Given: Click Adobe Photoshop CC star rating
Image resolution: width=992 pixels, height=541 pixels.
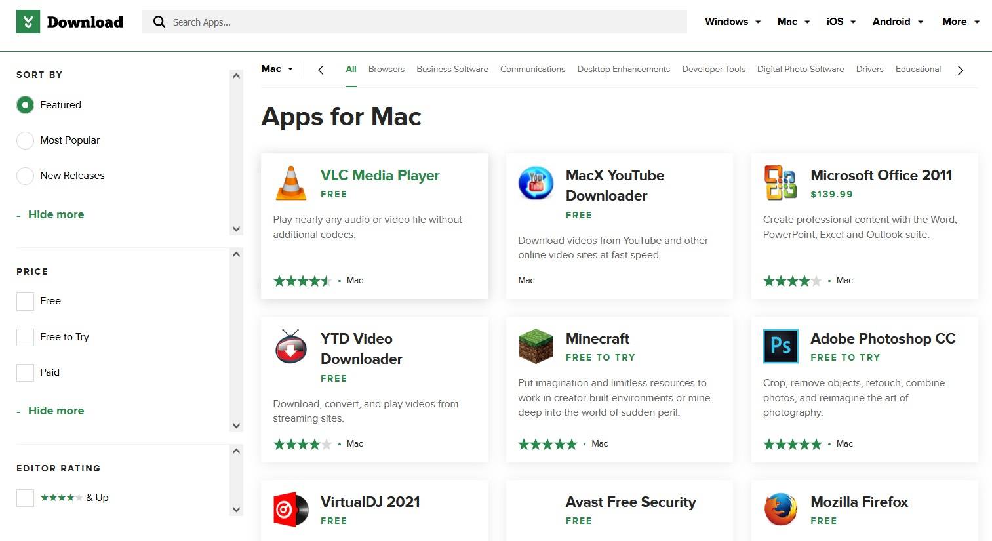Looking at the screenshot, I should pyautogui.click(x=792, y=444).
